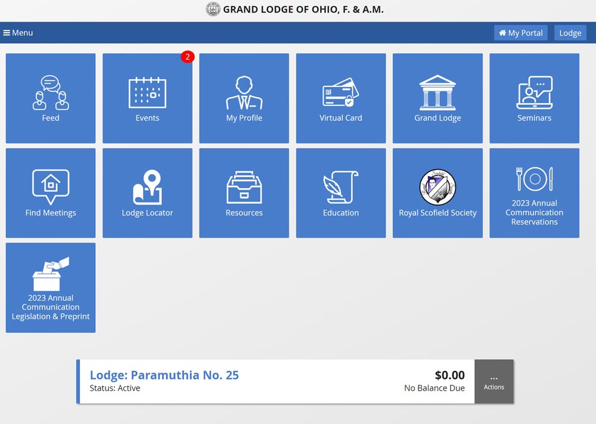
Task: Open the Find Meetings tile
Action: (x=51, y=193)
